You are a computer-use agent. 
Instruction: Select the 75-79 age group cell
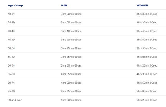[11, 91]
